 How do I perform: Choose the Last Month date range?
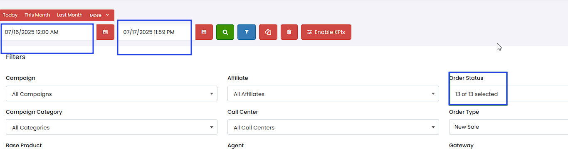[x=70, y=15]
